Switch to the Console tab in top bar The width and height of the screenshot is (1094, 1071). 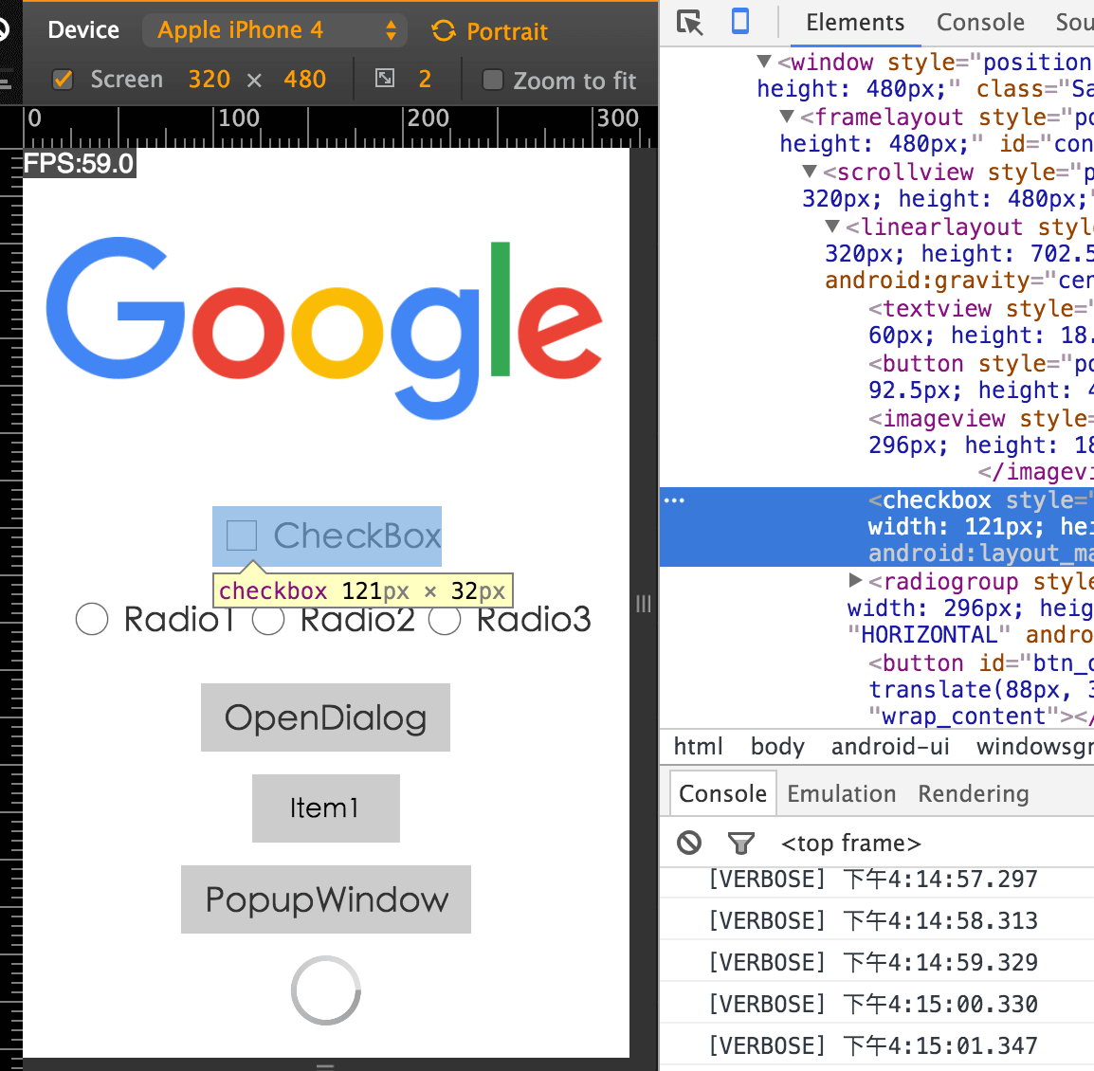point(980,23)
